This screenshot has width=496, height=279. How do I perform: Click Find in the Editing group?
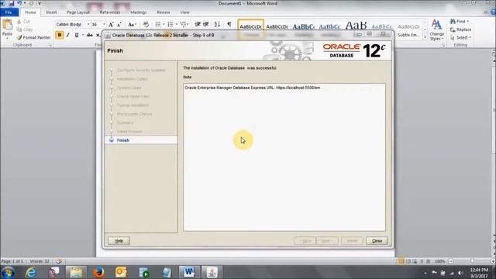(460, 21)
